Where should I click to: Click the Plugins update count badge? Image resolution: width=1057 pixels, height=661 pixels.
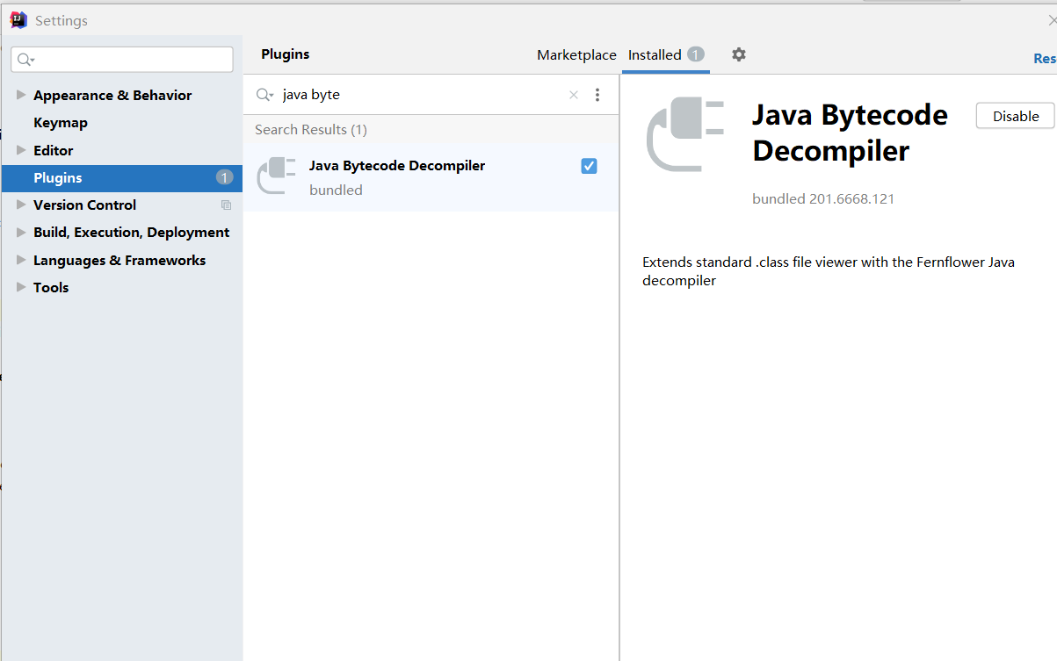click(x=224, y=177)
